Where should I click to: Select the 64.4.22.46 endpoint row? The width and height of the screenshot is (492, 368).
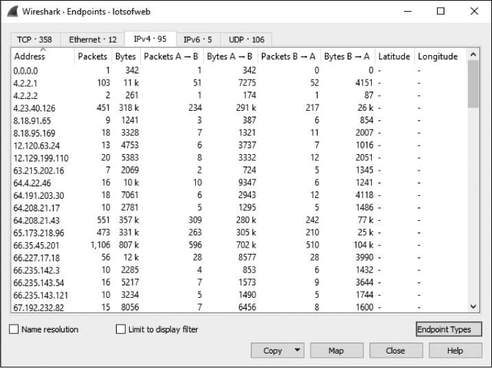coord(239,182)
